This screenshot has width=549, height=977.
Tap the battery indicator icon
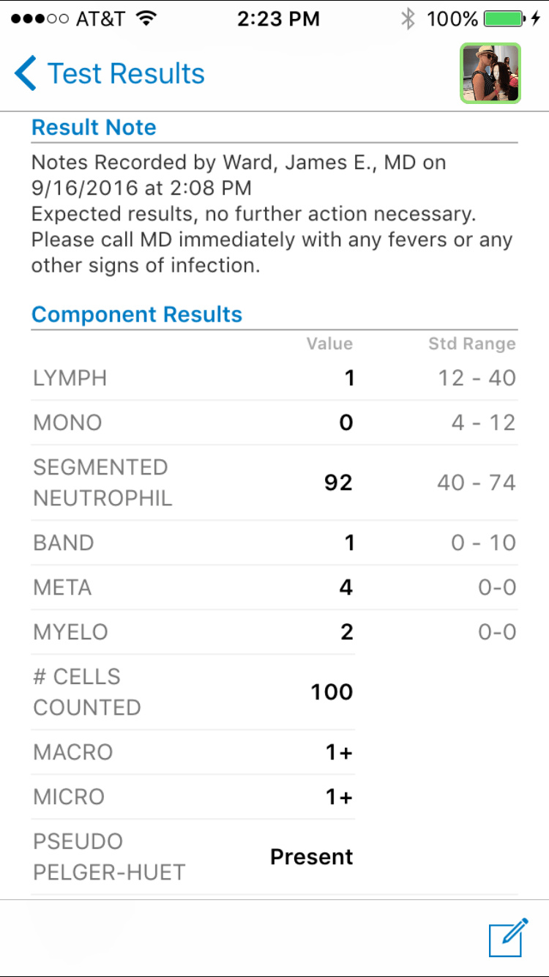click(504, 19)
